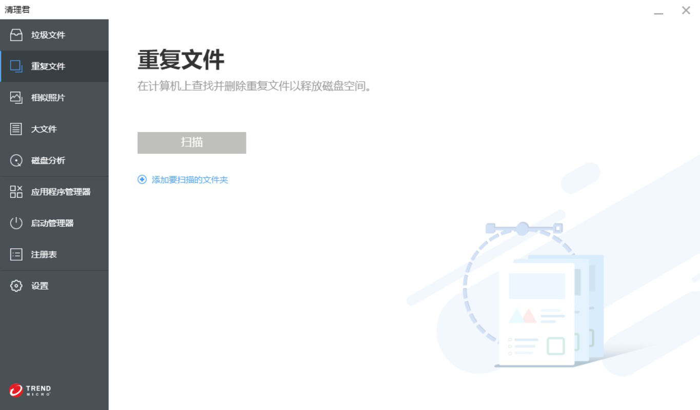700x410 pixels.
Task: Click the 启动管理器 power icon
Action: pyautogui.click(x=16, y=223)
